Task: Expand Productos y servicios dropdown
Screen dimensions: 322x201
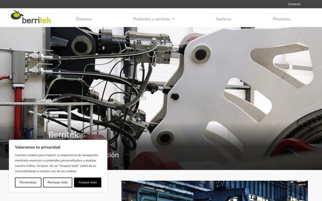Action: (x=153, y=19)
